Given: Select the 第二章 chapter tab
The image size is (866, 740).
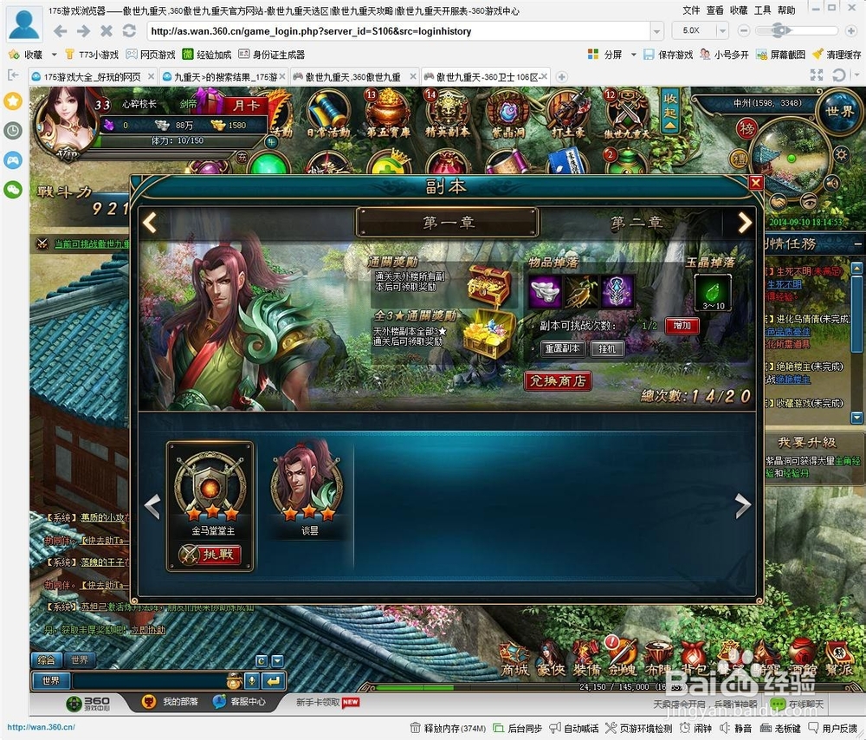Looking at the screenshot, I should coord(636,223).
